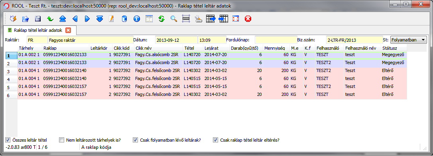Click the blue info circle icon
433x156 pixels.
[x=137, y=19]
